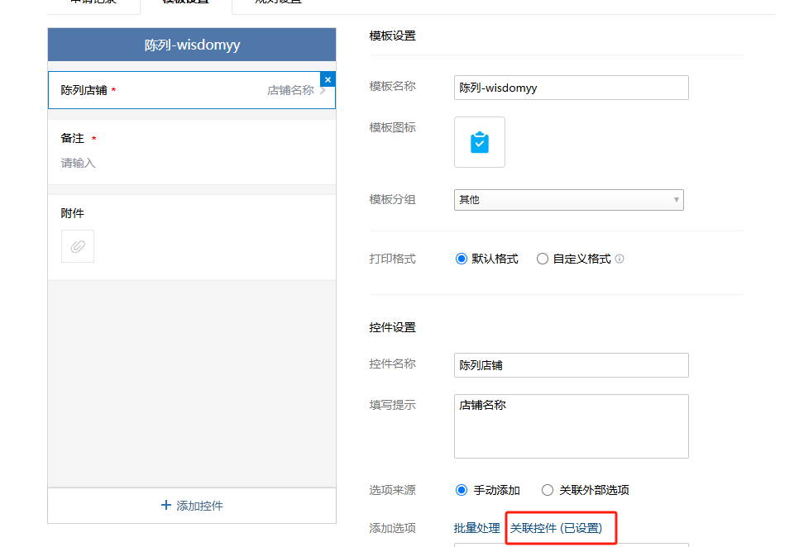Click the 模板名称 input field

571,87
